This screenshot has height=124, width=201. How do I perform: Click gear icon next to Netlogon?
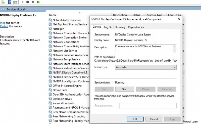point(50,29)
